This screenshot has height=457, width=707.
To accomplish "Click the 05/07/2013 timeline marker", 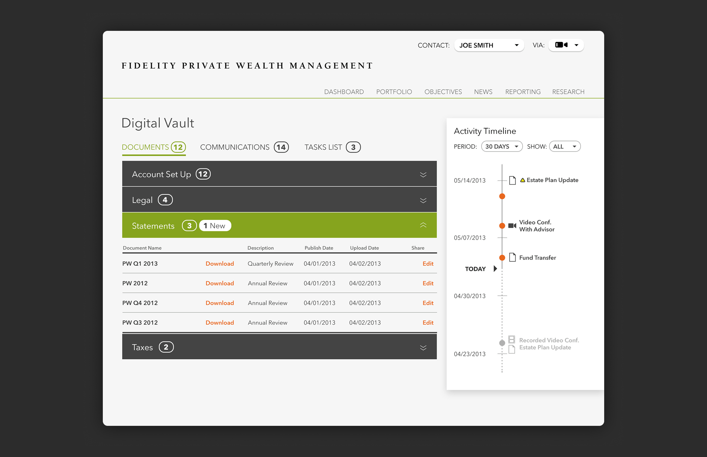I will click(502, 238).
